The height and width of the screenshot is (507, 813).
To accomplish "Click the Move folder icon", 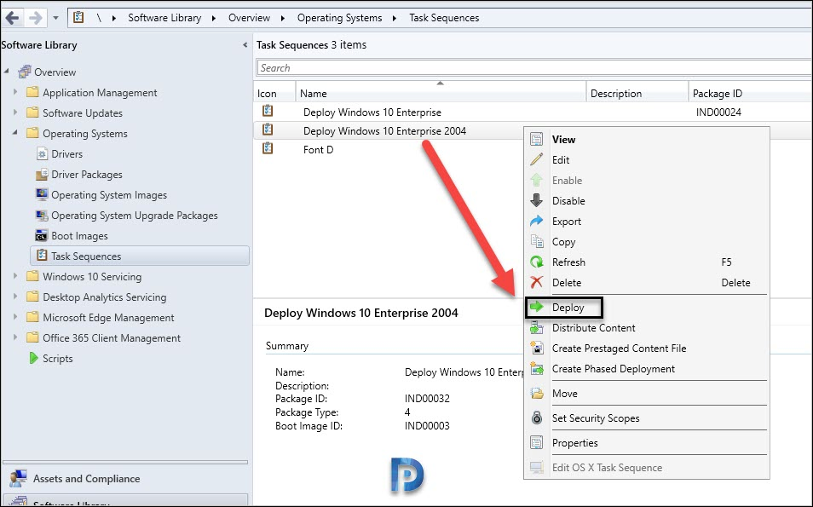I will tap(537, 393).
